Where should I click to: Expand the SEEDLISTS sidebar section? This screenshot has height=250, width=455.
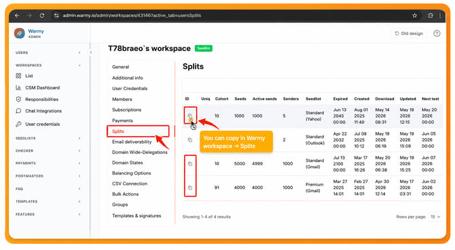79,138
